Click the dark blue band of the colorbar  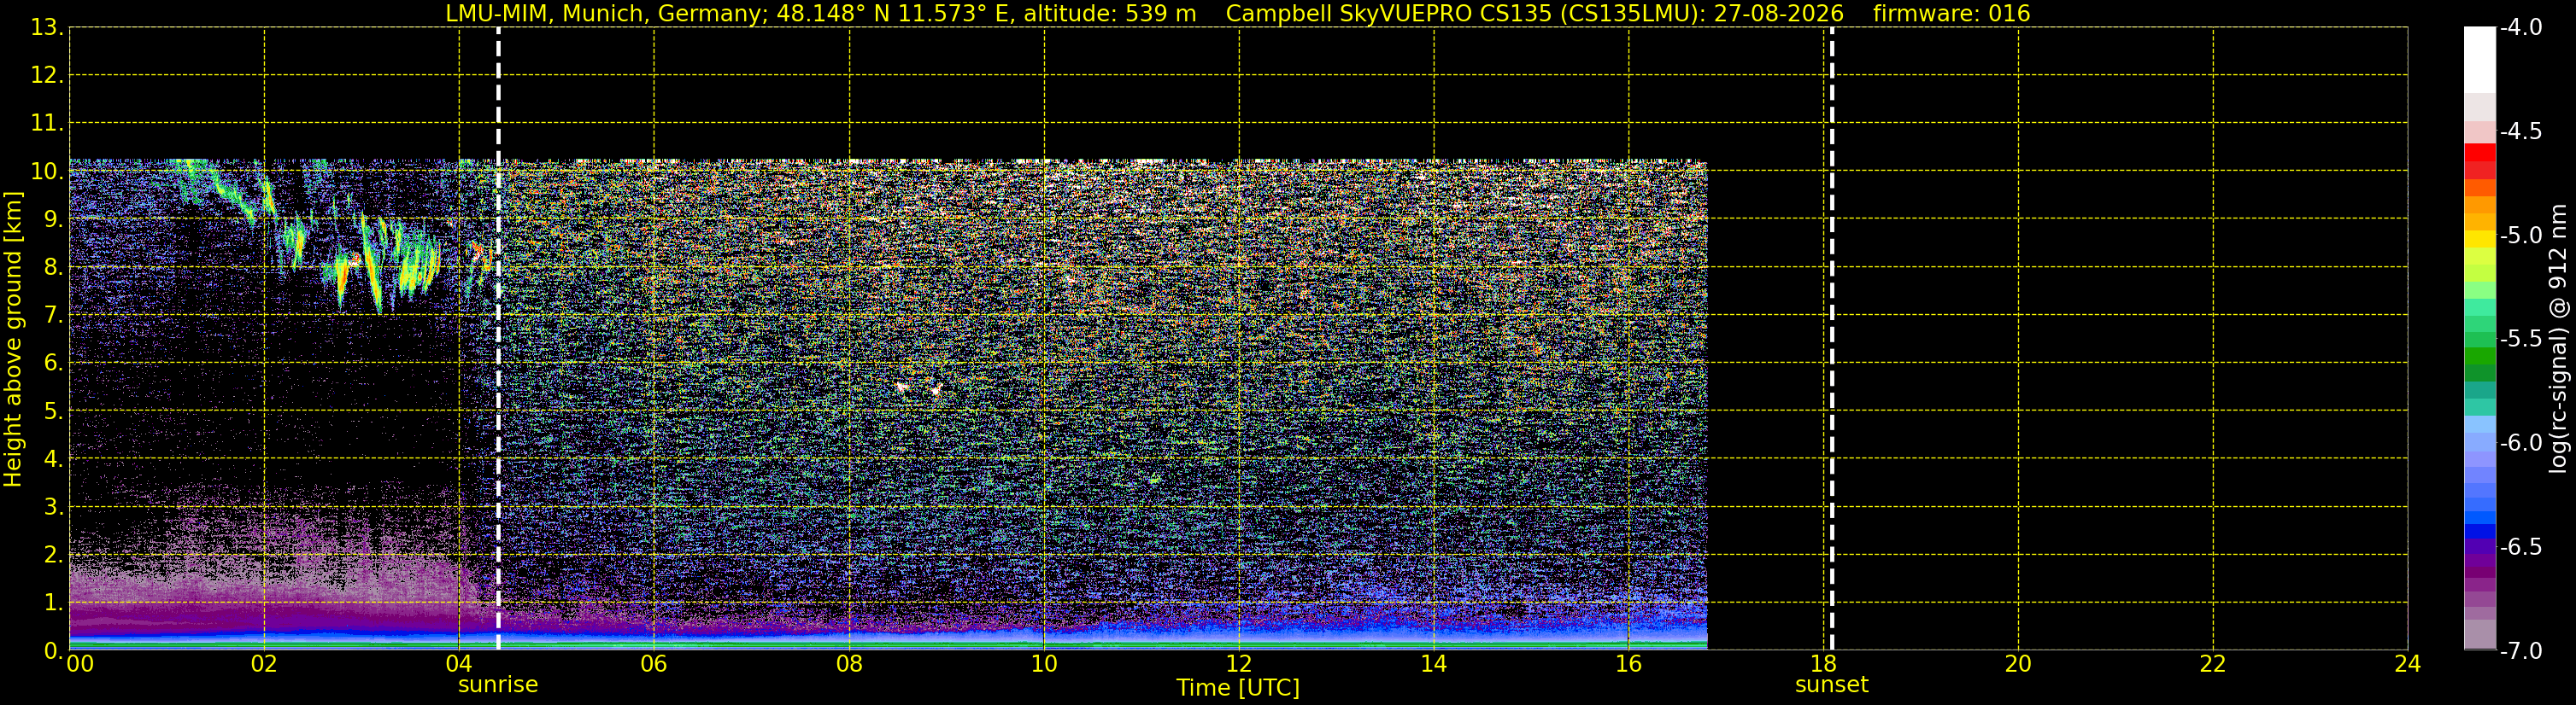pyautogui.click(x=2480, y=531)
